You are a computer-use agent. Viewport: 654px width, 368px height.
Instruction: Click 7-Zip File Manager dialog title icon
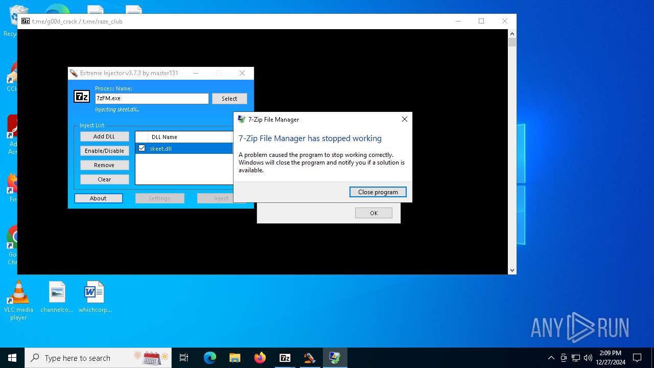click(242, 119)
